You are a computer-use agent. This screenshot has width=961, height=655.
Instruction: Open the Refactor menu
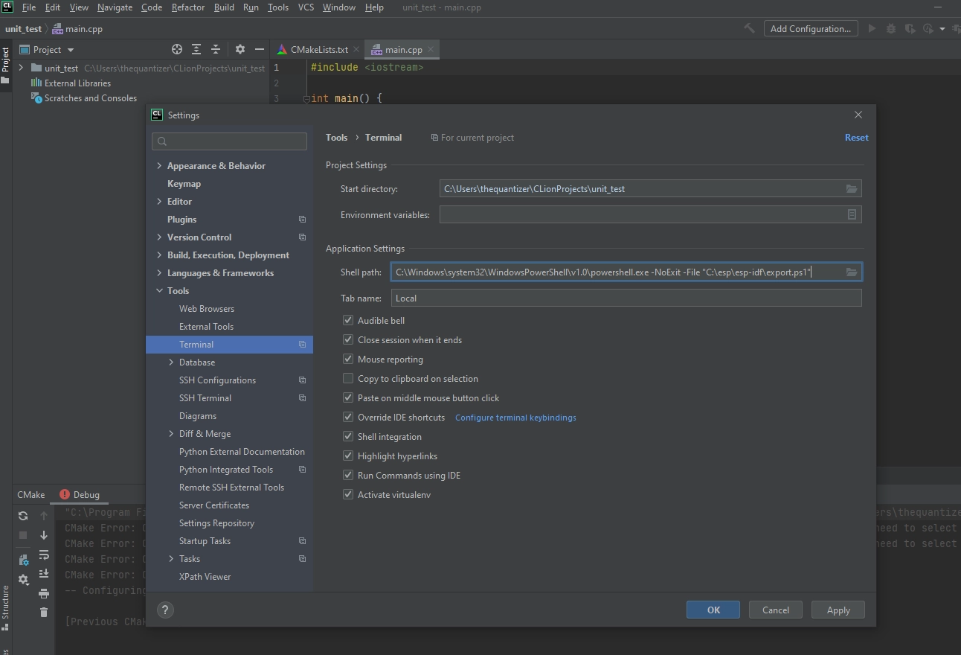(188, 7)
